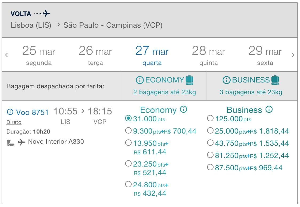Image resolution: width=300 pixels, height=207 pixels.
Task: Click the info icon beside ECONOMY baggage header
Action: click(x=140, y=80)
